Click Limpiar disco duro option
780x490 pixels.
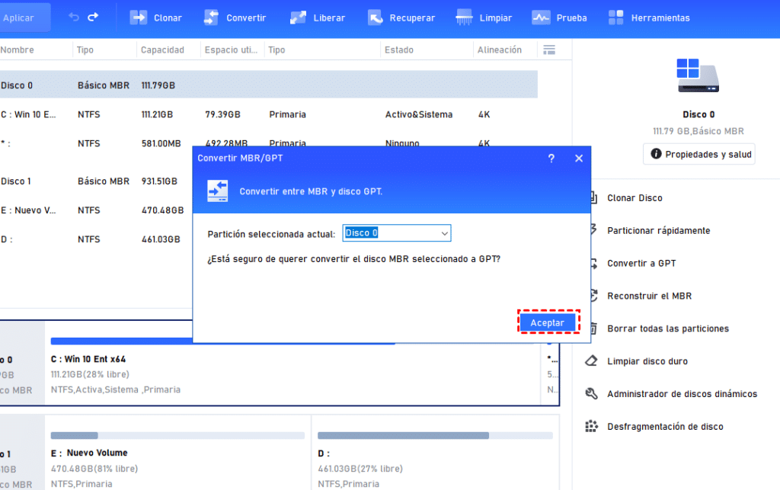point(647,361)
